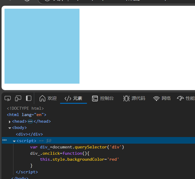Click the gauge icon on 性能 tab
The height and width of the screenshot is (179, 195).
[180, 98]
